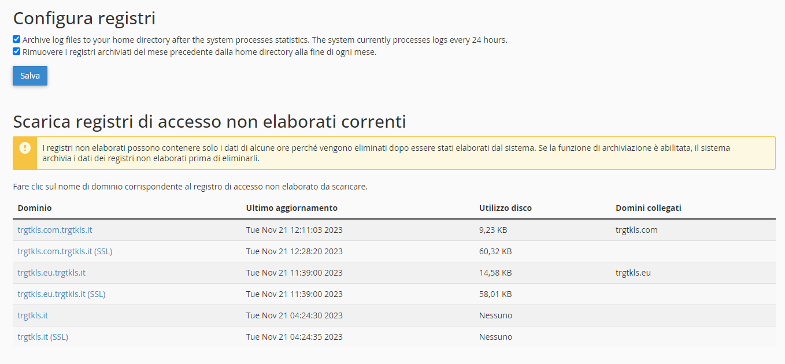Viewport: 785px width, 364px height.
Task: Select the trgtkls.eu.trgtkls.it log link
Action: click(51, 272)
